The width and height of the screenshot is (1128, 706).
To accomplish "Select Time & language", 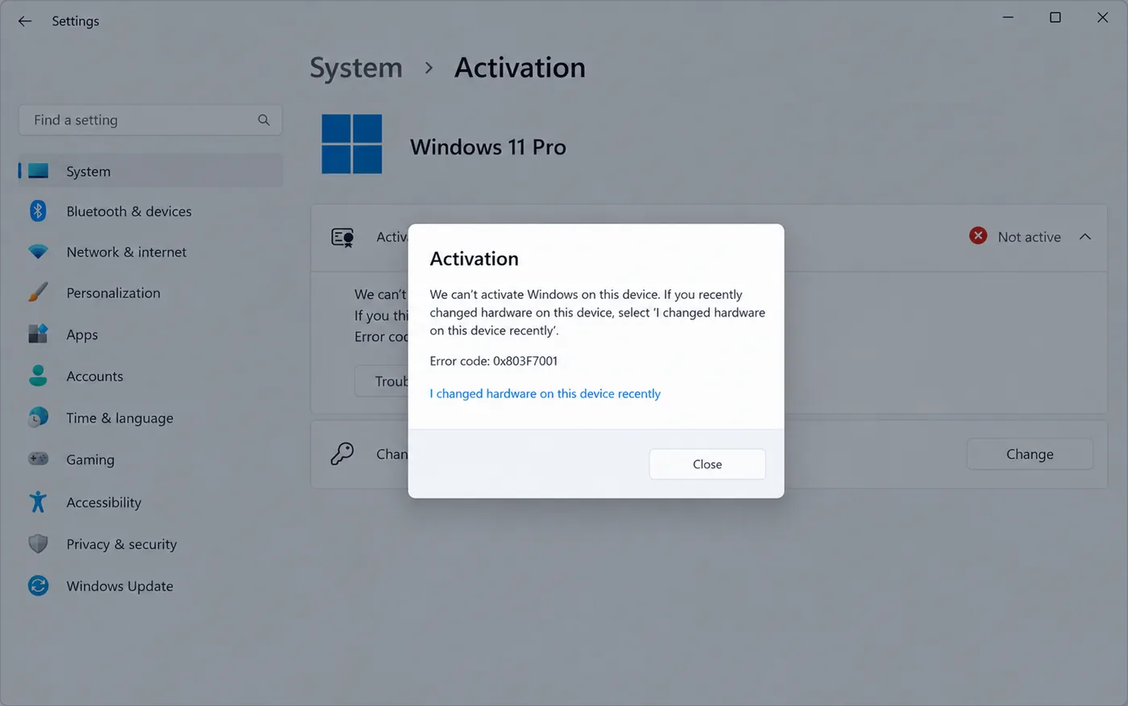I will coord(151,417).
